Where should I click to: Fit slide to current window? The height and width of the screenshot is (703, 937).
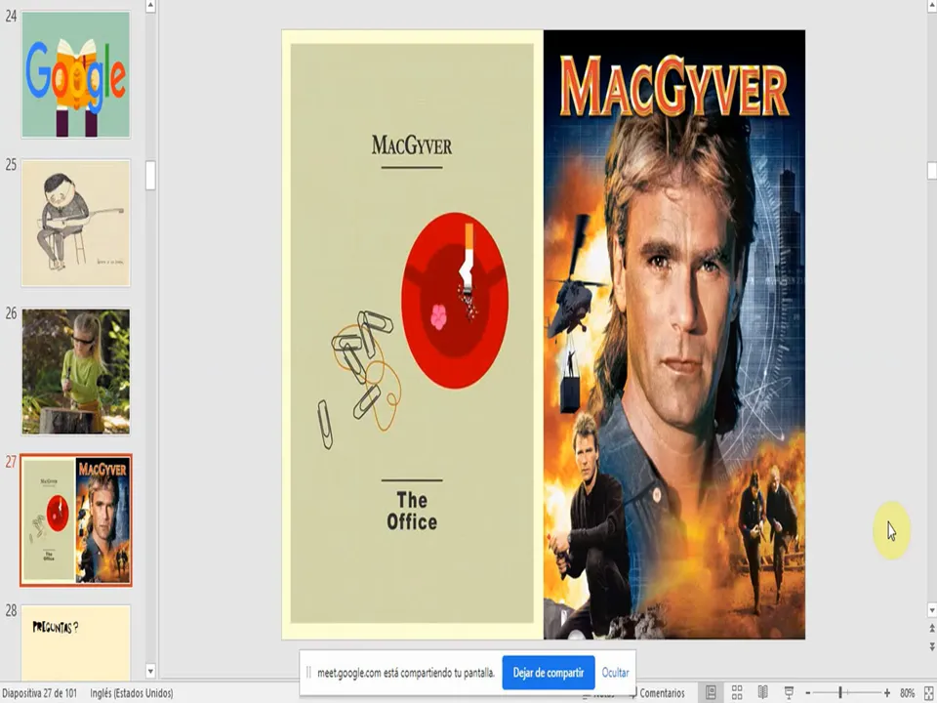pyautogui.click(x=929, y=693)
